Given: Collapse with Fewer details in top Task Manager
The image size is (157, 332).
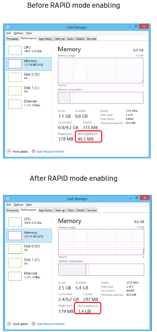Looking at the screenshot, I should (x=17, y=151).
